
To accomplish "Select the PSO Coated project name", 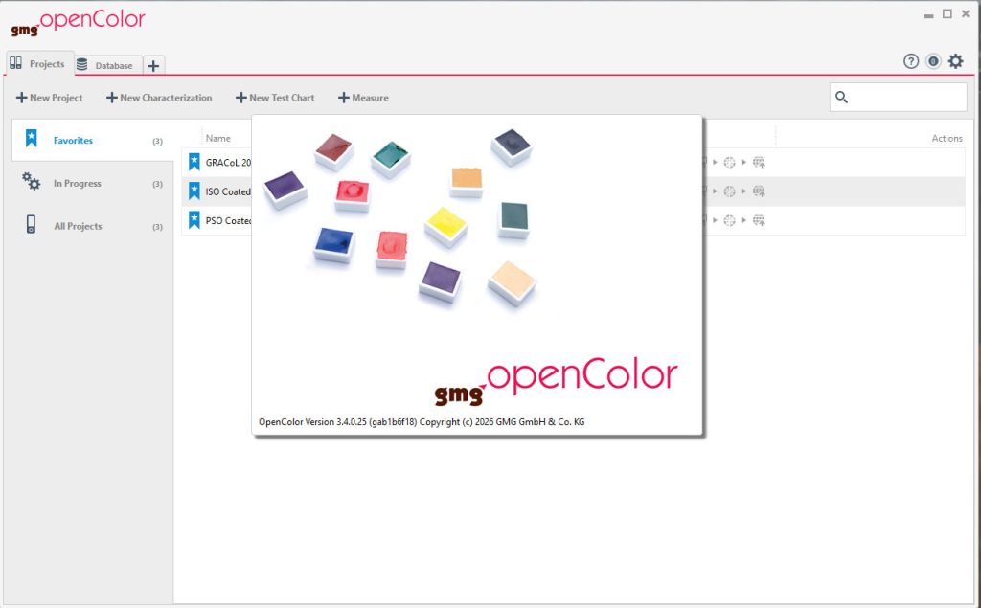I will pyautogui.click(x=228, y=220).
